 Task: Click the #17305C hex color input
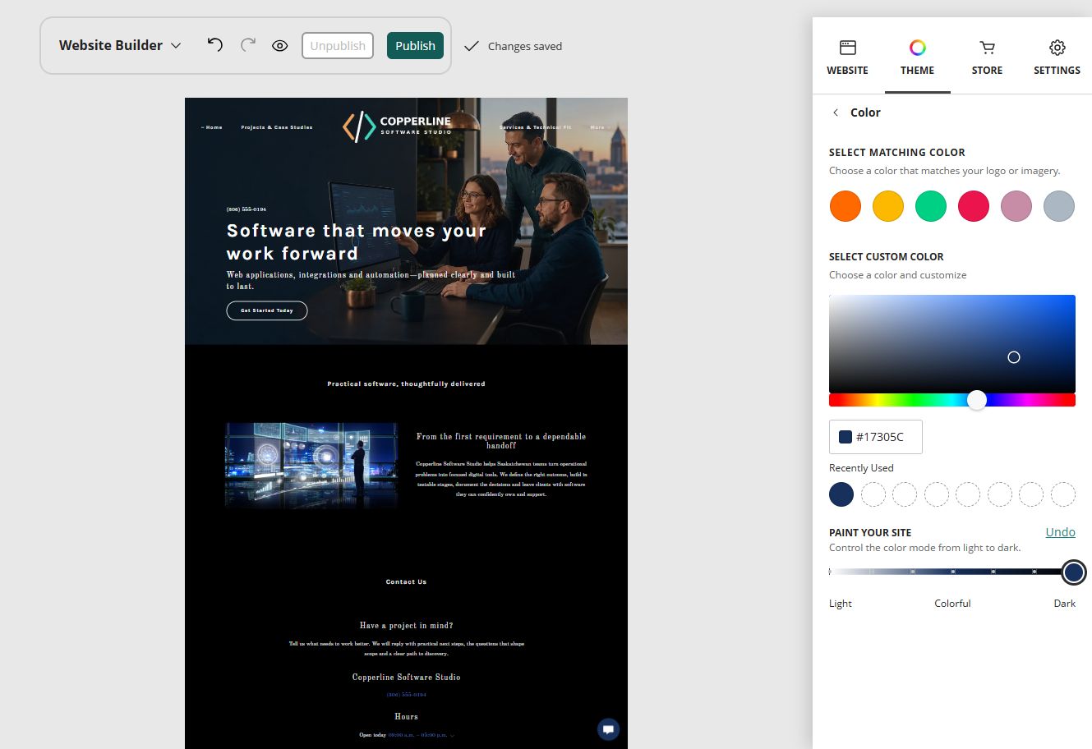tap(876, 437)
